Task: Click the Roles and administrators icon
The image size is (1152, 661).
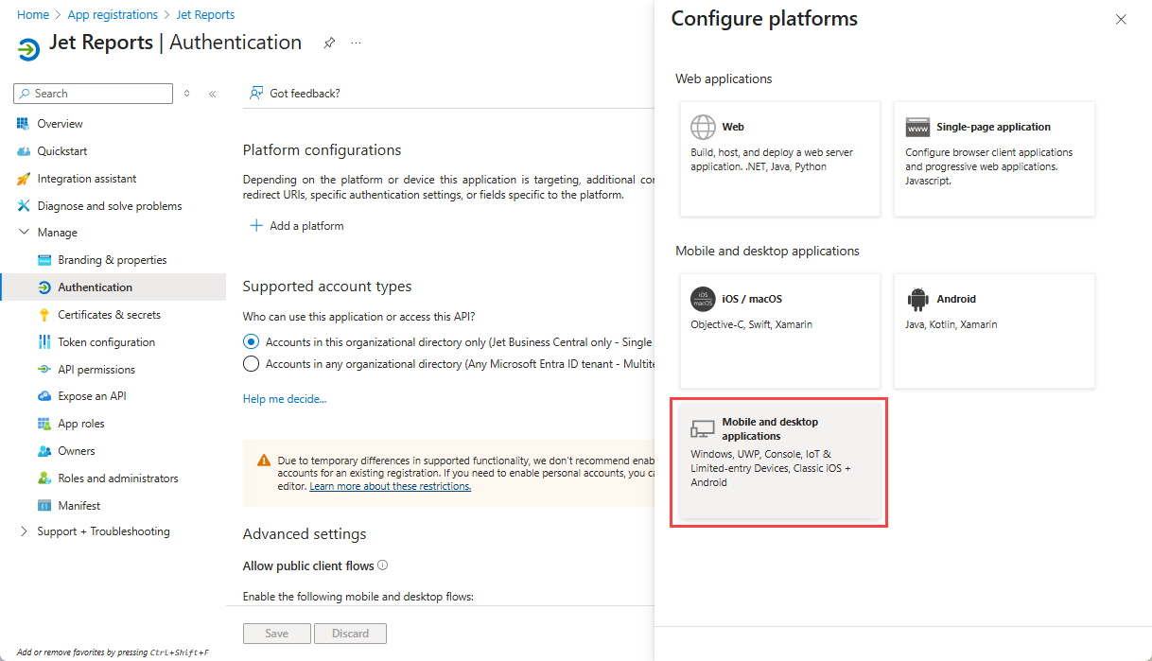Action: (44, 478)
